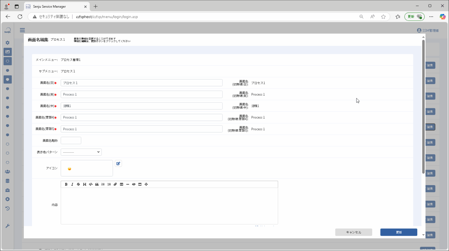This screenshot has width=449, height=251.
Task: Click the icon preview box thumbnail
Action: [x=87, y=168]
